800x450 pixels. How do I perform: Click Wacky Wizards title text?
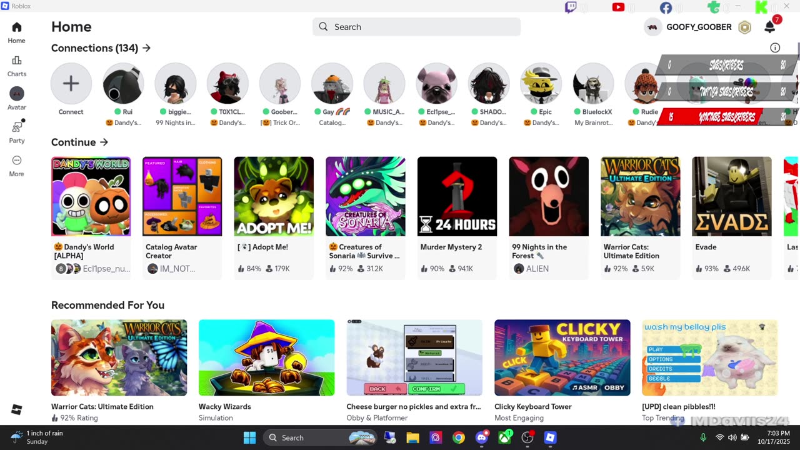(225, 406)
